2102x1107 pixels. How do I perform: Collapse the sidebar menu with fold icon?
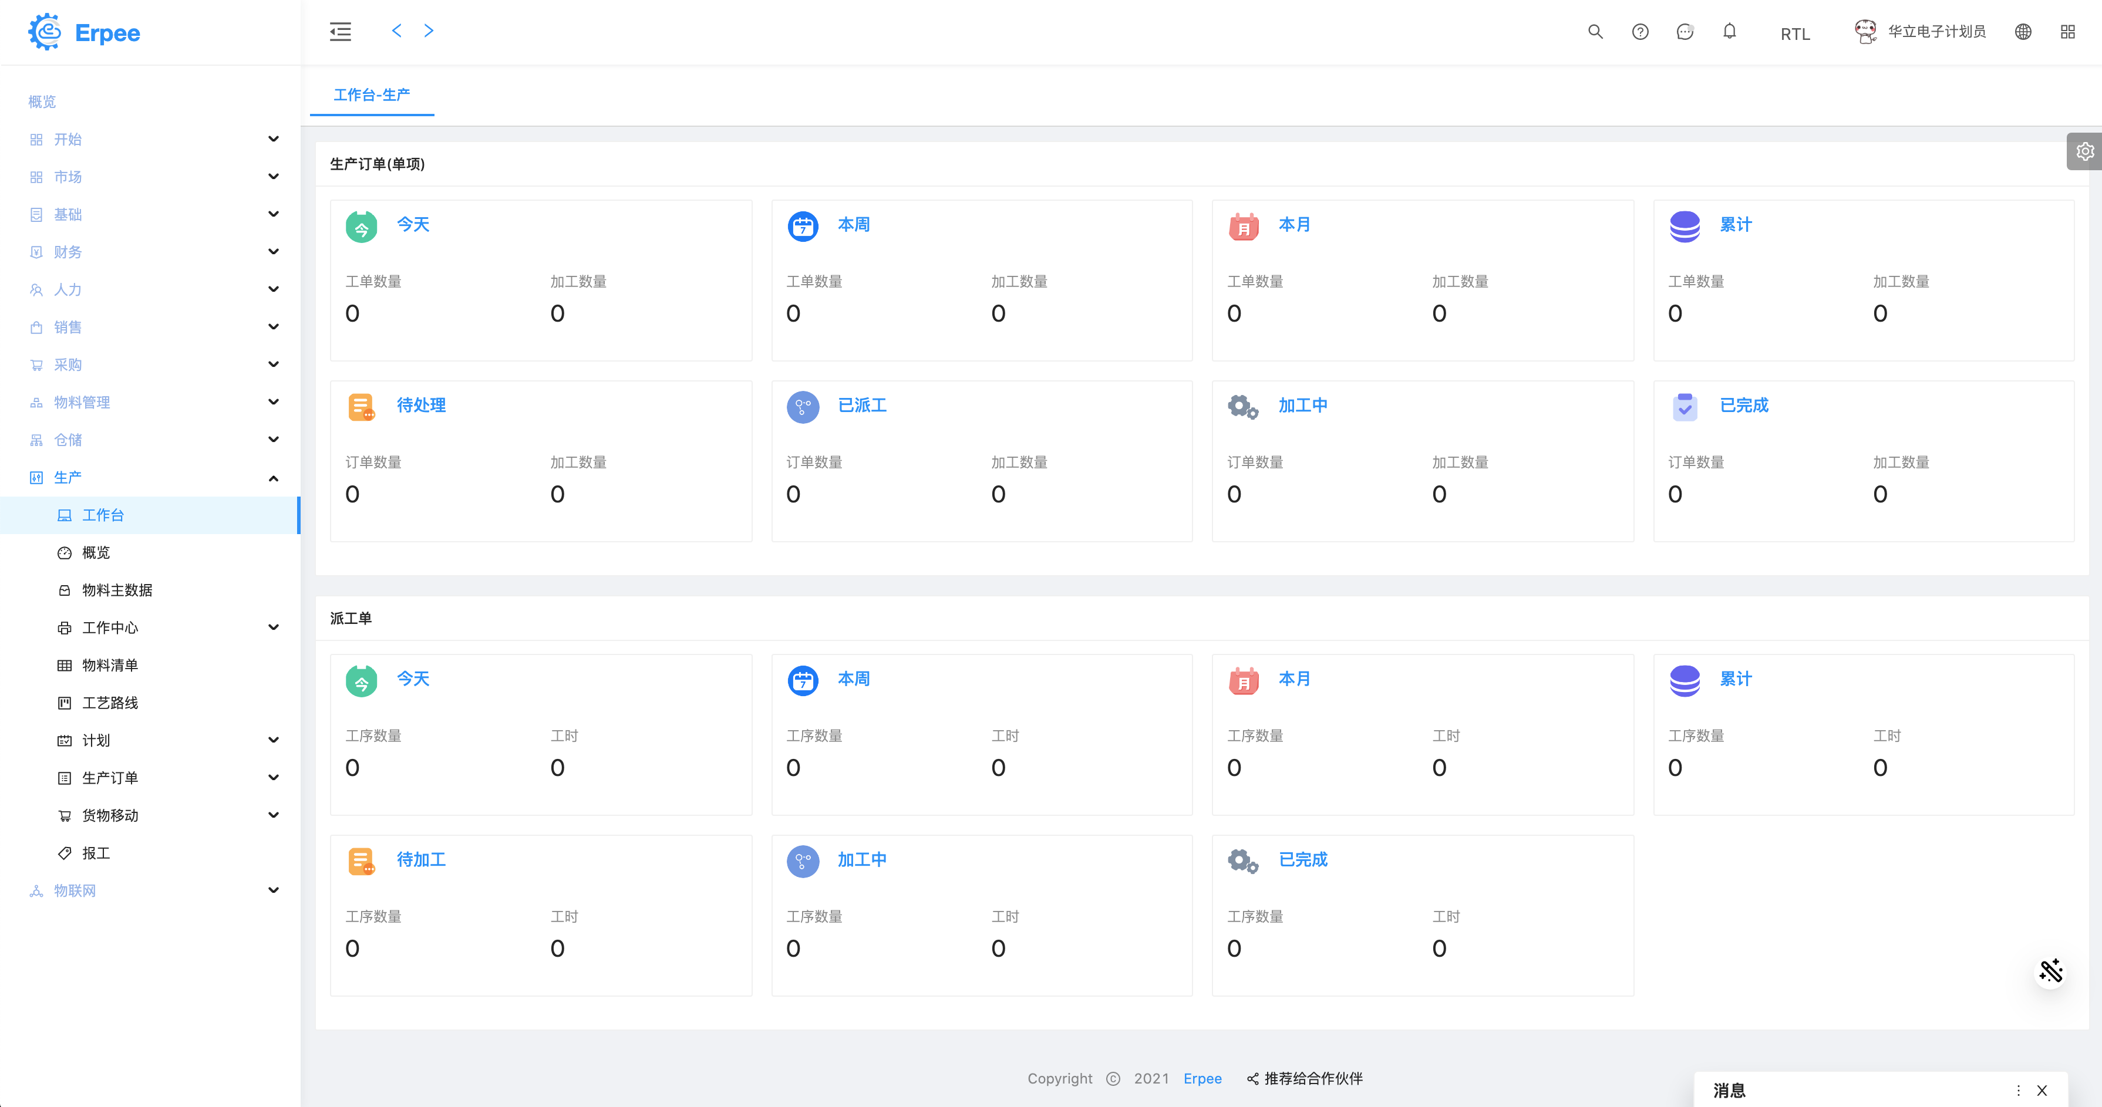coord(341,32)
